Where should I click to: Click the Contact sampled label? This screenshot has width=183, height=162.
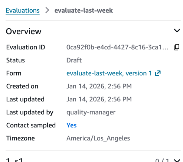31,125
